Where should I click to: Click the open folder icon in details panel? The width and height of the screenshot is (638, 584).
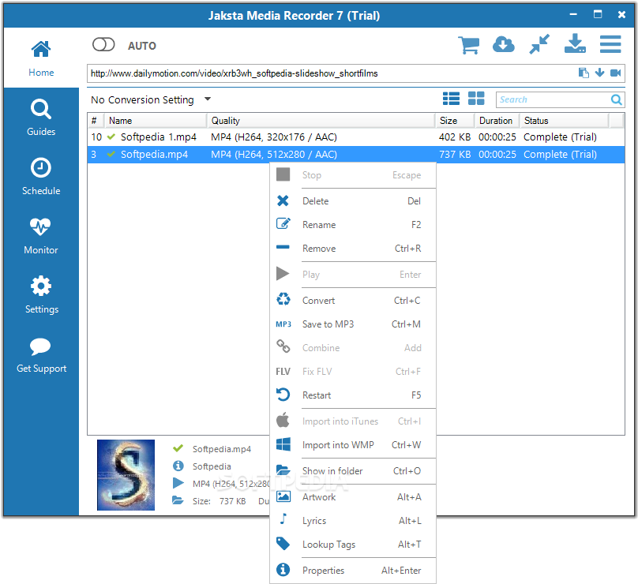178,500
